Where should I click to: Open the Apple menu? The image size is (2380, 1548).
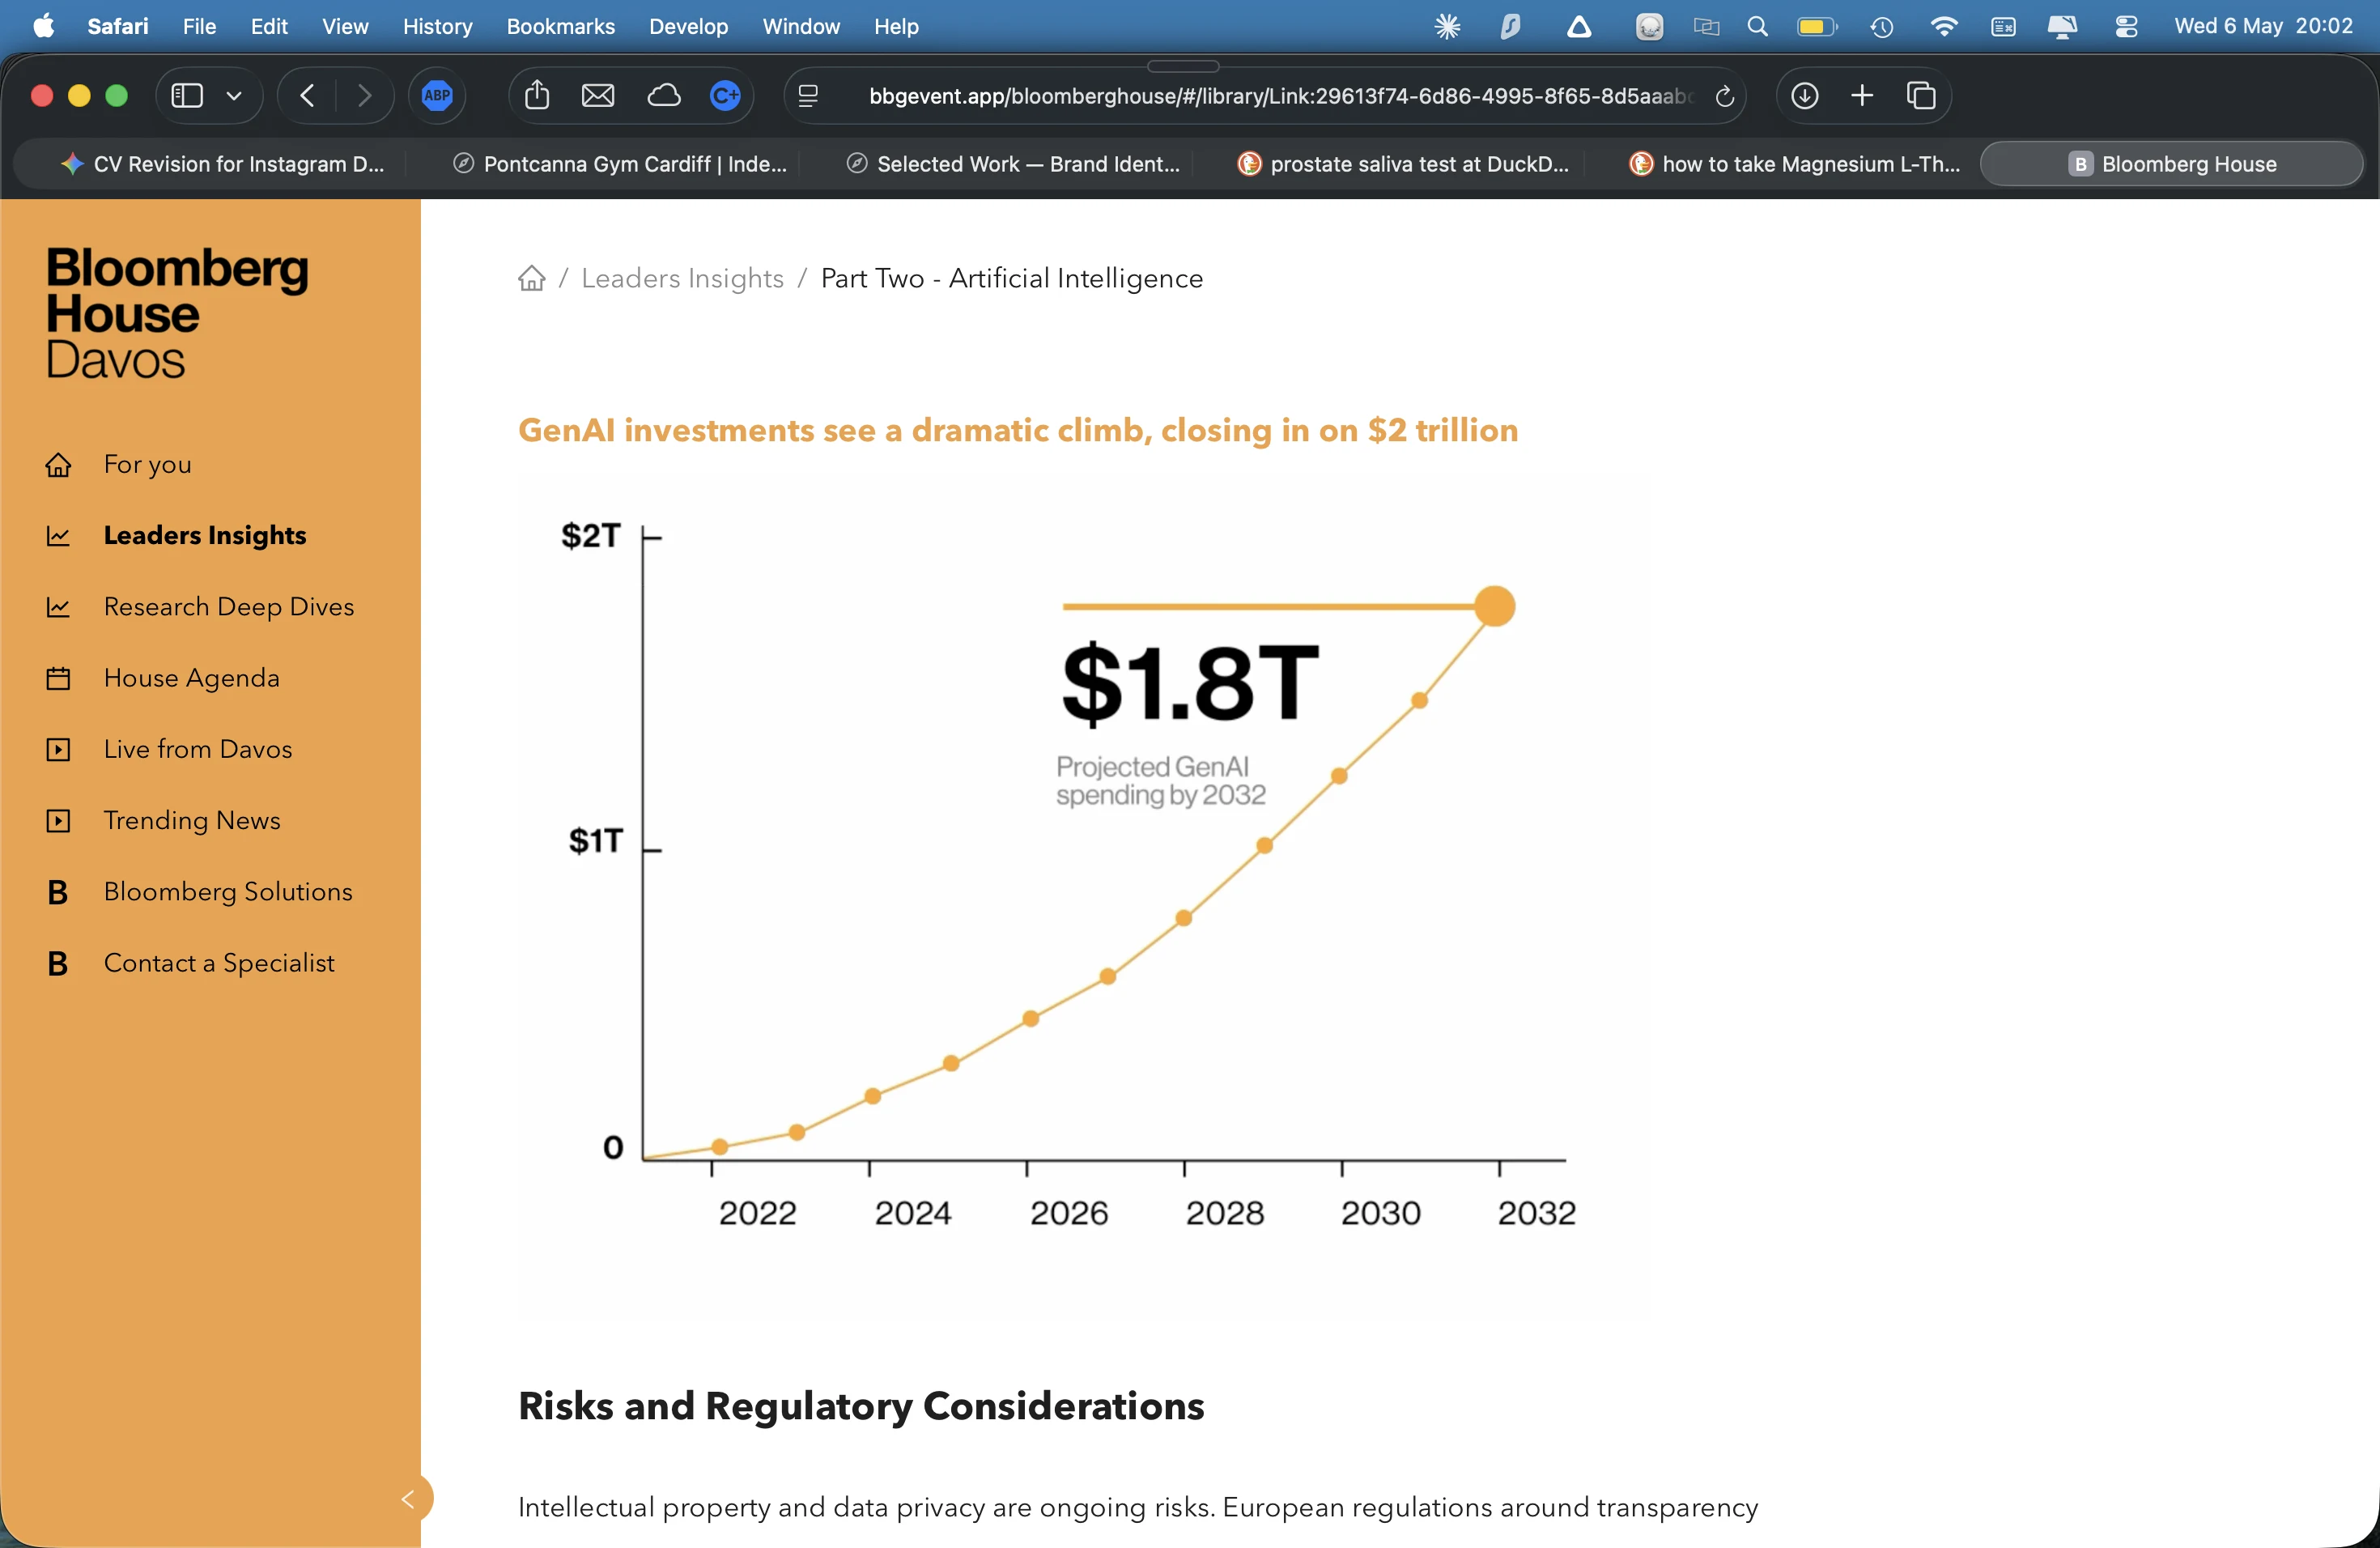(43, 26)
